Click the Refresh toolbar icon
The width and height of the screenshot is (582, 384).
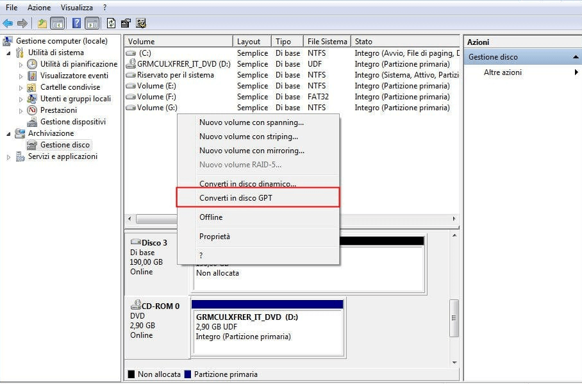click(x=111, y=23)
